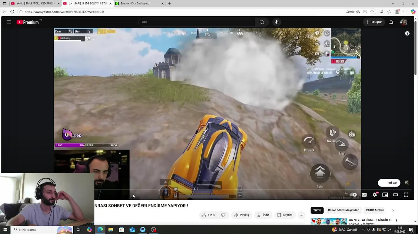Open weather widget 28°C Güneşli
The width and height of the screenshot is (418, 234).
tap(344, 230)
